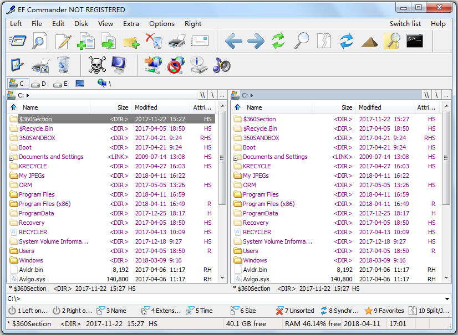Sort left panel by the Modified column header
Viewport: 458px width, 335px height.
pyautogui.click(x=161, y=107)
